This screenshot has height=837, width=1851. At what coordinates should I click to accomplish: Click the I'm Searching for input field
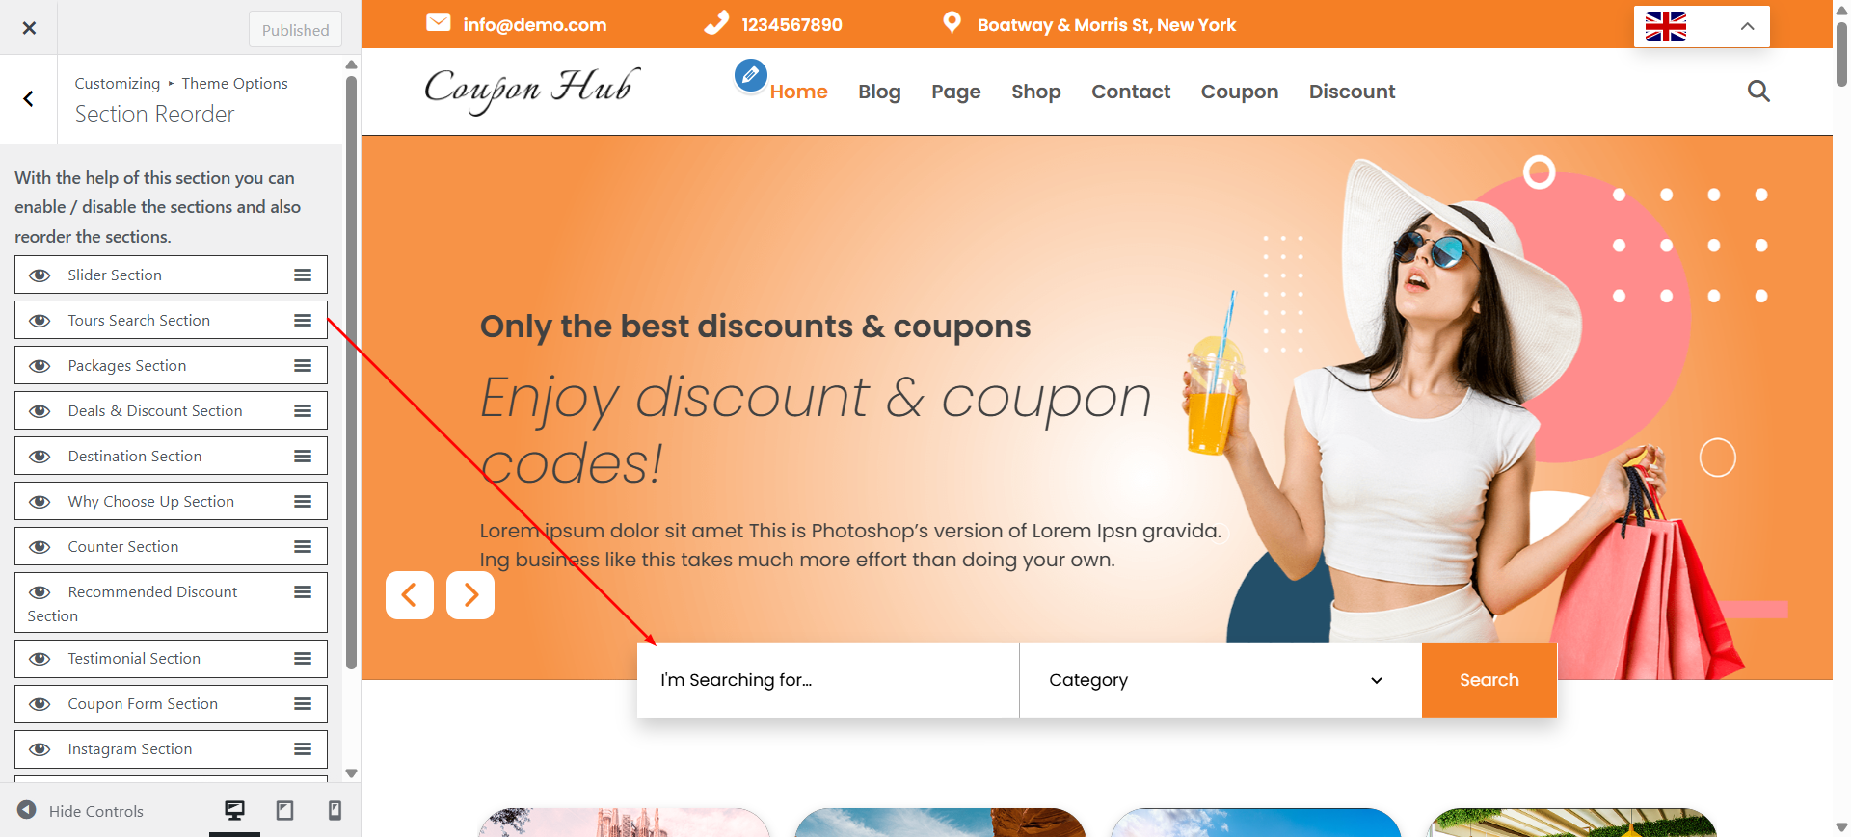tap(828, 680)
